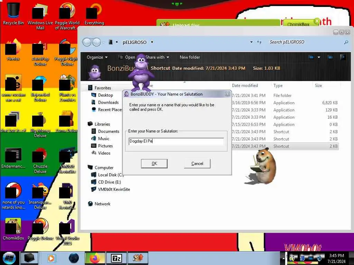Click the Explorer back navigation button
This screenshot has width=354, height=265.
(87, 42)
